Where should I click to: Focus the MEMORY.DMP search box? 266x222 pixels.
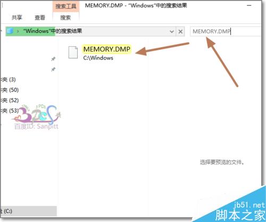(225, 31)
